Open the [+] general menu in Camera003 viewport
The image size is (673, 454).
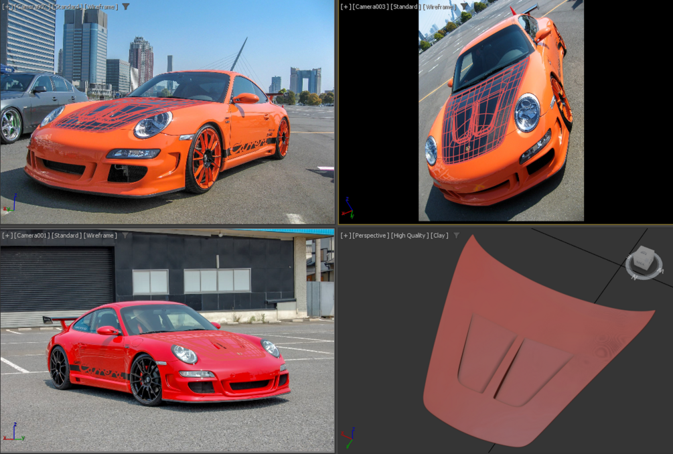346,7
